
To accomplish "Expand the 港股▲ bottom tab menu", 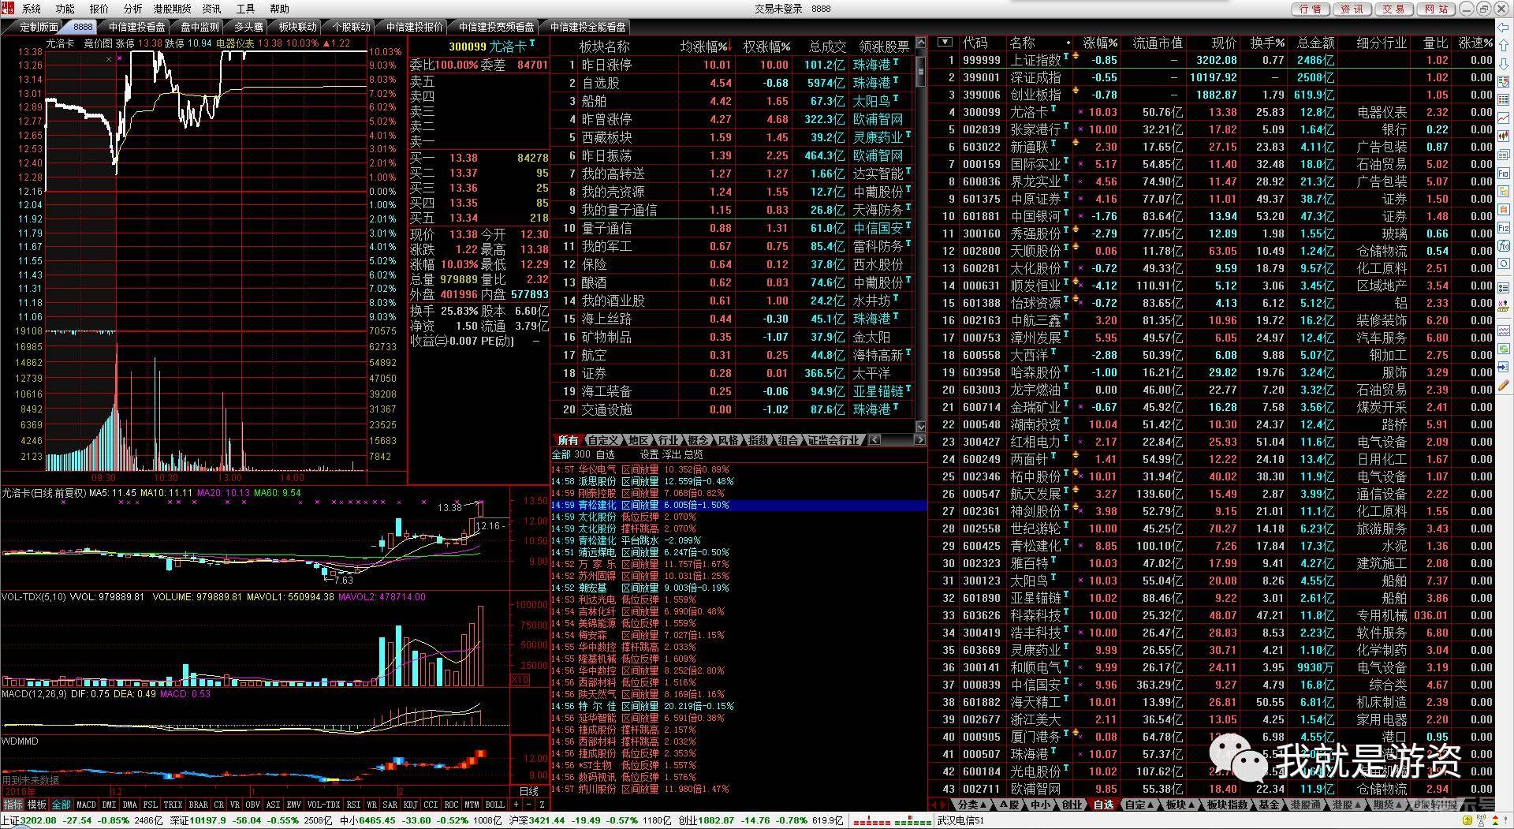I will click(x=1347, y=805).
